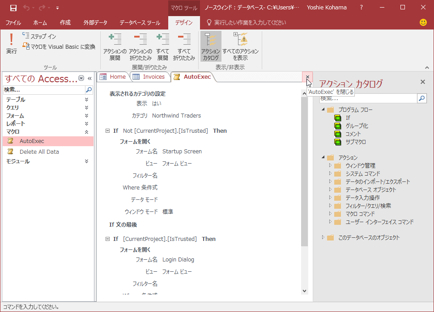Click the navigation pane search magnifier icon
Screen dimensions: 434x312
[x=89, y=90]
